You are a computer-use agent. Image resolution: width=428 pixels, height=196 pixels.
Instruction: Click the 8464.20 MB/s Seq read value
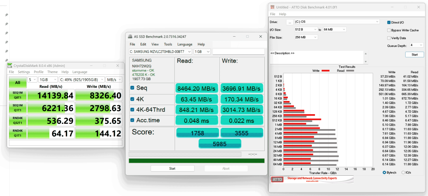[197, 88]
